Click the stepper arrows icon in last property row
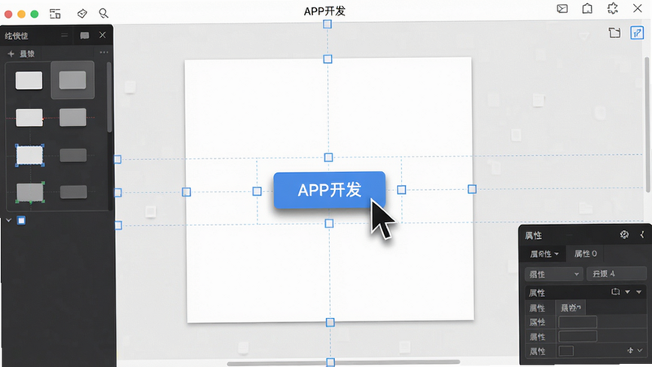The height and width of the screenshot is (367, 652). coord(630,351)
